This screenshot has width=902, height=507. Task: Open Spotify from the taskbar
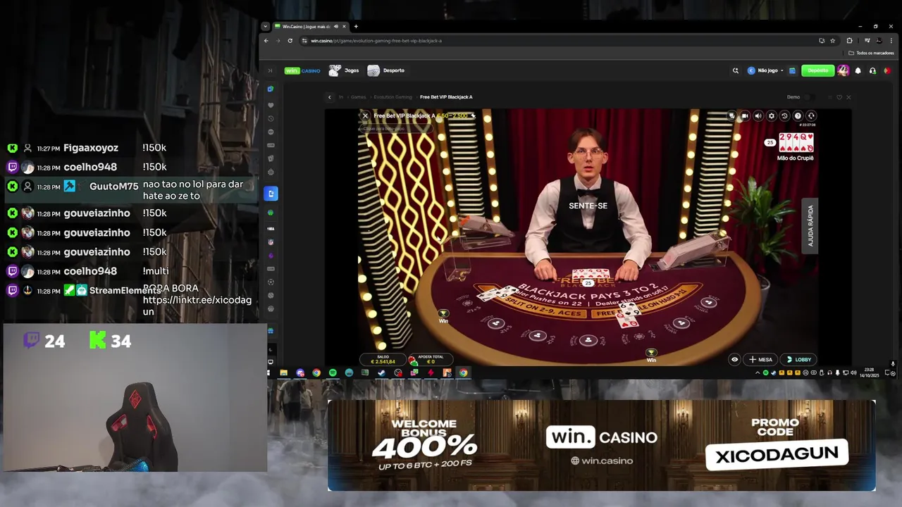[333, 373]
